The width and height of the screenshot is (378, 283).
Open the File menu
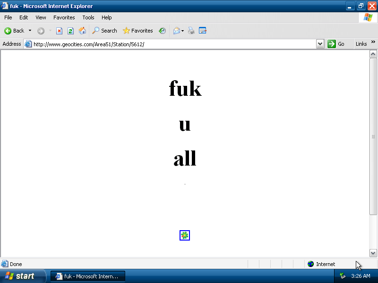coord(8,17)
